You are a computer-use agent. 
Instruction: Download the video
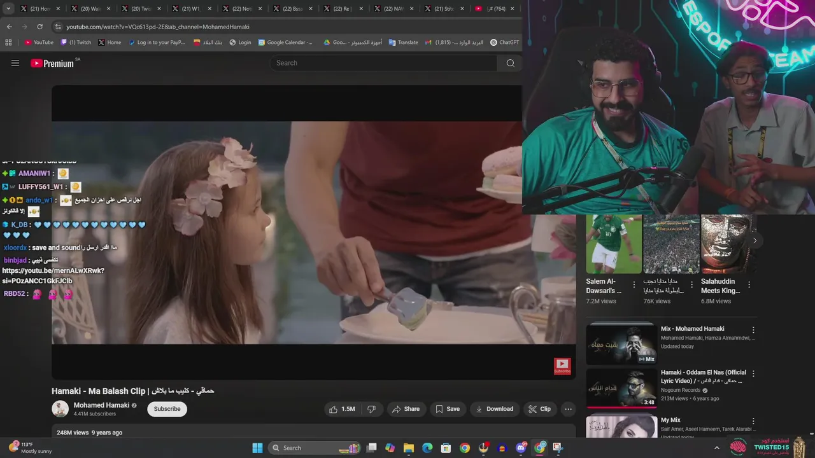pos(494,409)
